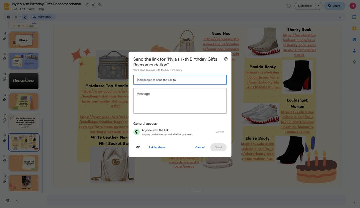The image size is (360, 208).
Task: Click the Send button
Action: [x=218, y=147]
